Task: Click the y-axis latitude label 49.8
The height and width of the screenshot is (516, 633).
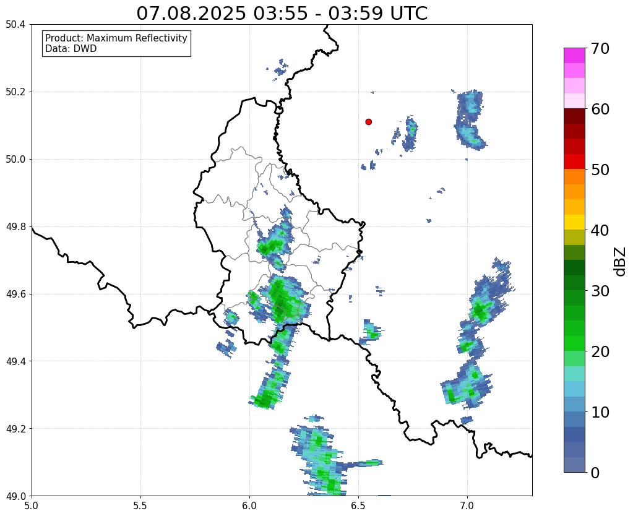Action: tap(15, 227)
